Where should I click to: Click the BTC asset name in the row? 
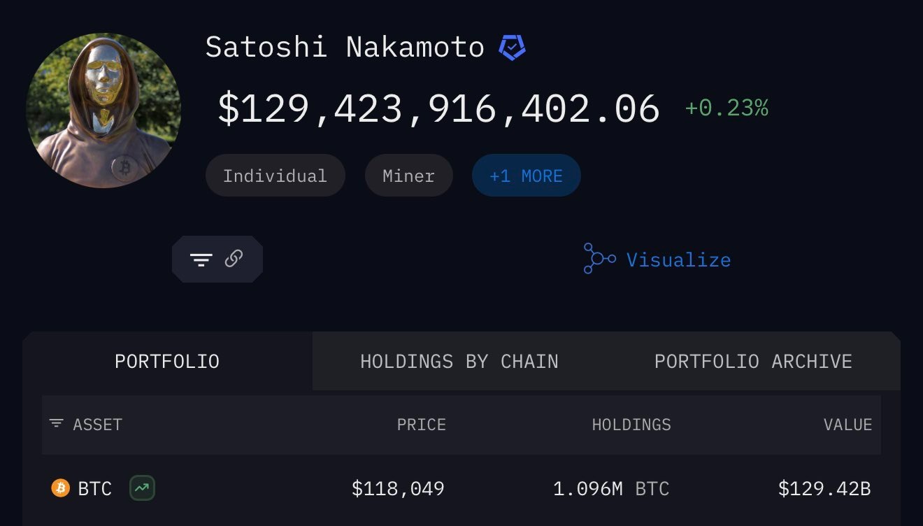(95, 488)
